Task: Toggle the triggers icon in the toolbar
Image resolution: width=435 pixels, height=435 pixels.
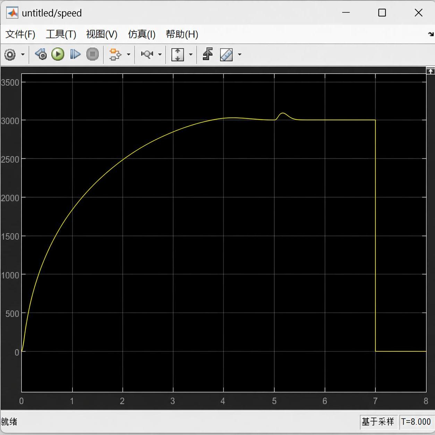Action: click(x=207, y=54)
